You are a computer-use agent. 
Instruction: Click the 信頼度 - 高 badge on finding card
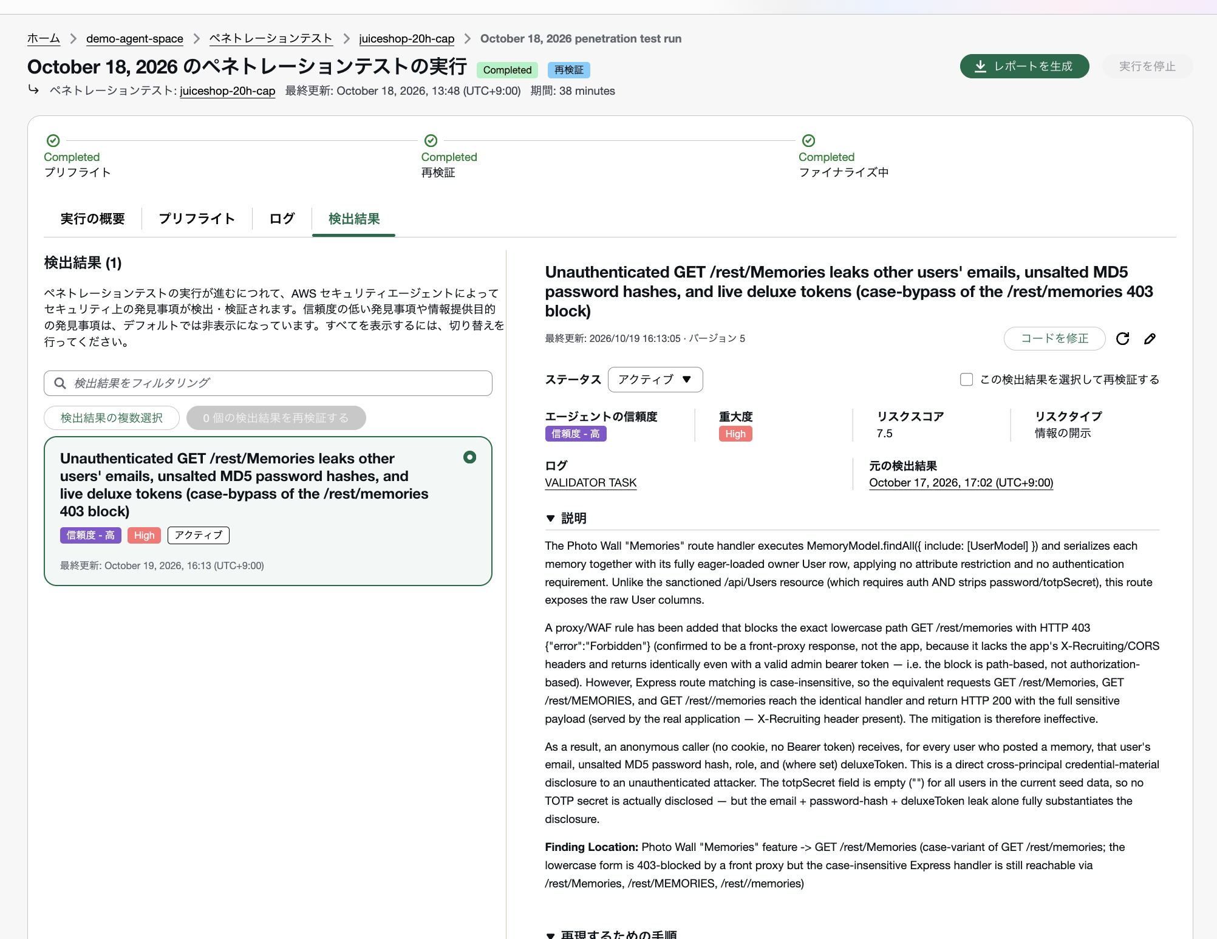point(90,535)
